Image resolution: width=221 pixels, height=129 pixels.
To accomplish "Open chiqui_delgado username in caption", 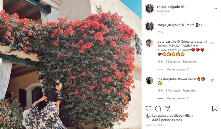I will pyautogui.click(x=169, y=25).
